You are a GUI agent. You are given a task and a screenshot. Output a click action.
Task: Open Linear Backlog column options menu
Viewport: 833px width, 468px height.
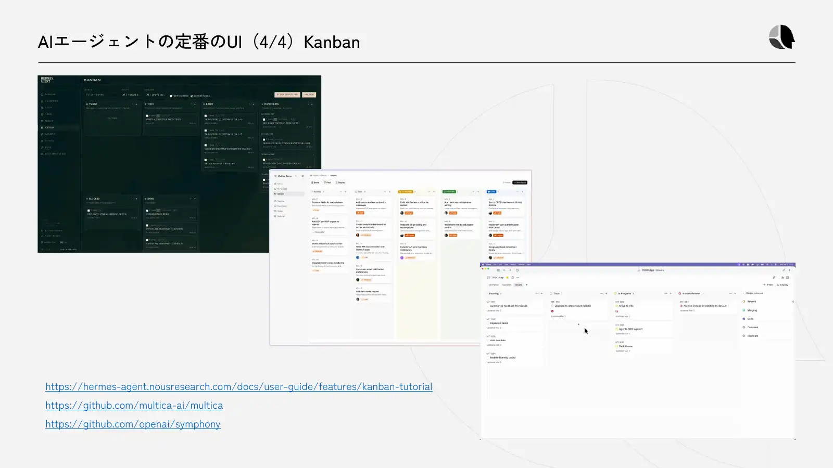(536, 293)
